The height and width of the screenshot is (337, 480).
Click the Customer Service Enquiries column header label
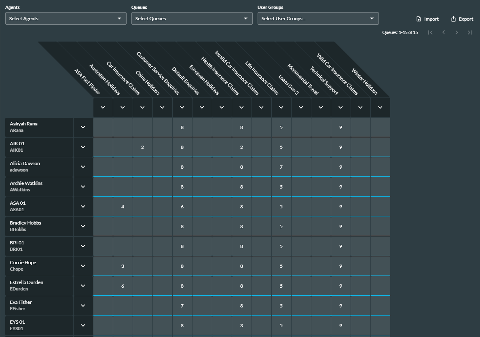158,74
